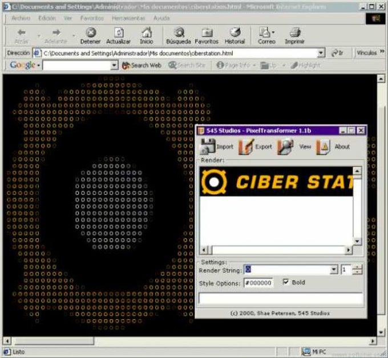The image size is (388, 358).
Task: Click Search Site on Google toolbar
Action: pos(187,65)
